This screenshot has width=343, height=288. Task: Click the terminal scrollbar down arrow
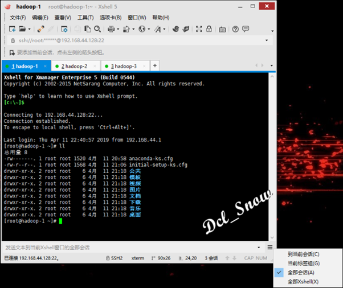click(x=272, y=237)
